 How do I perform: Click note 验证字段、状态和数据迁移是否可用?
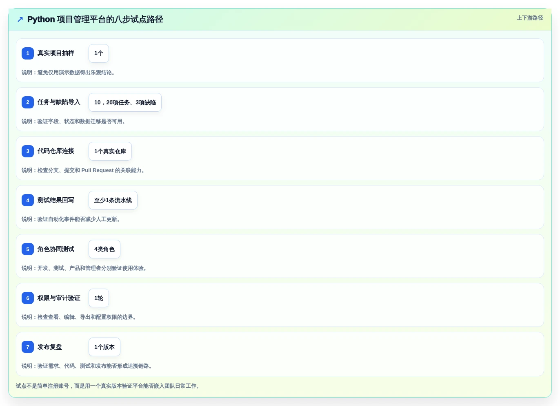(x=74, y=121)
